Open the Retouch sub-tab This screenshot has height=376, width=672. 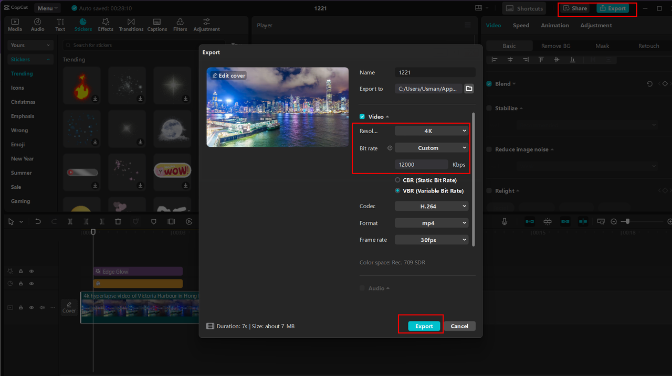(x=648, y=46)
